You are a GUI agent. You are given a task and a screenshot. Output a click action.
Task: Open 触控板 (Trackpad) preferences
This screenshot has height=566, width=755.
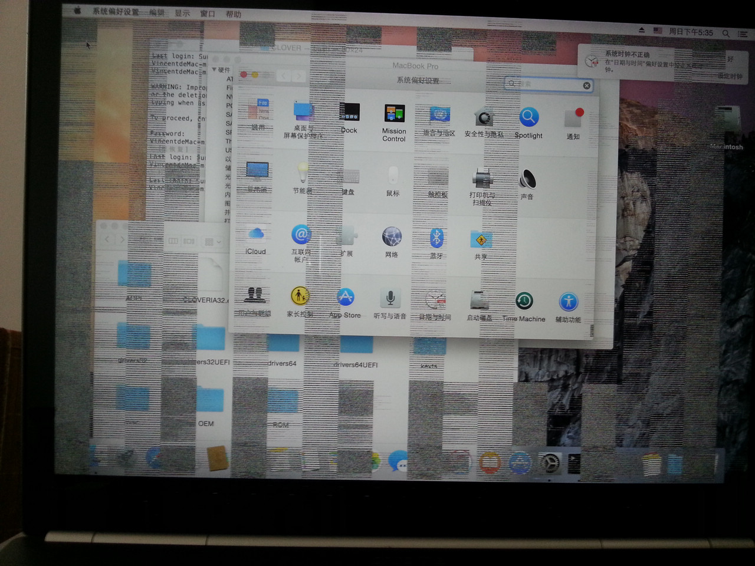click(438, 182)
